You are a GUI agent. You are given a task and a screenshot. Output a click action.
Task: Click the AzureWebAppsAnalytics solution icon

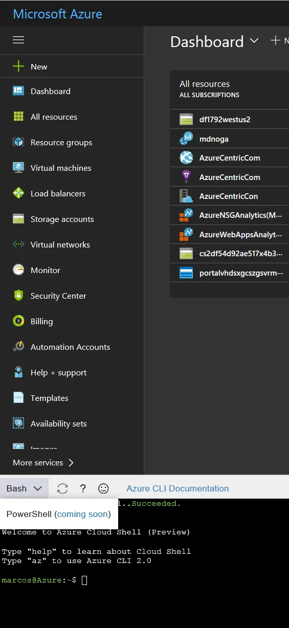pyautogui.click(x=186, y=234)
